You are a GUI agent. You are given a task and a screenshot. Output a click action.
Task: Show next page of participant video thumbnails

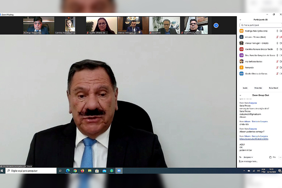click(216, 25)
